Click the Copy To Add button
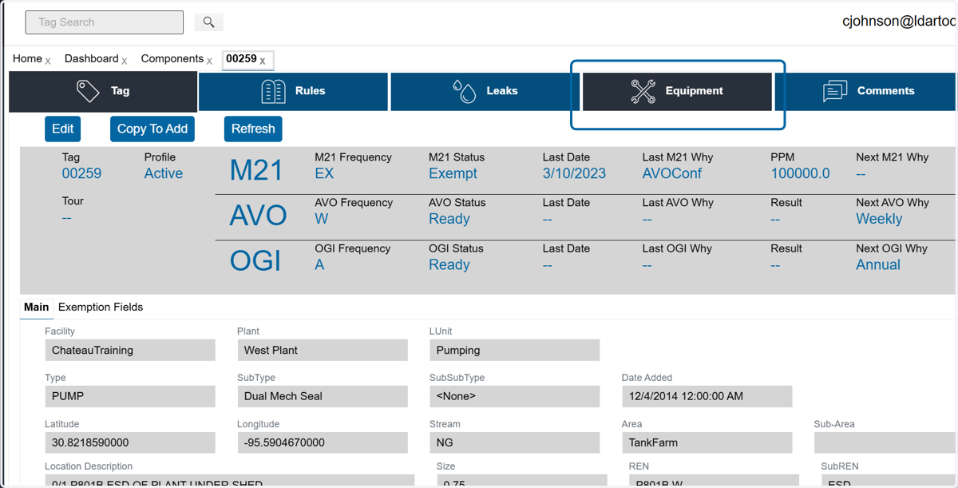 tap(152, 129)
